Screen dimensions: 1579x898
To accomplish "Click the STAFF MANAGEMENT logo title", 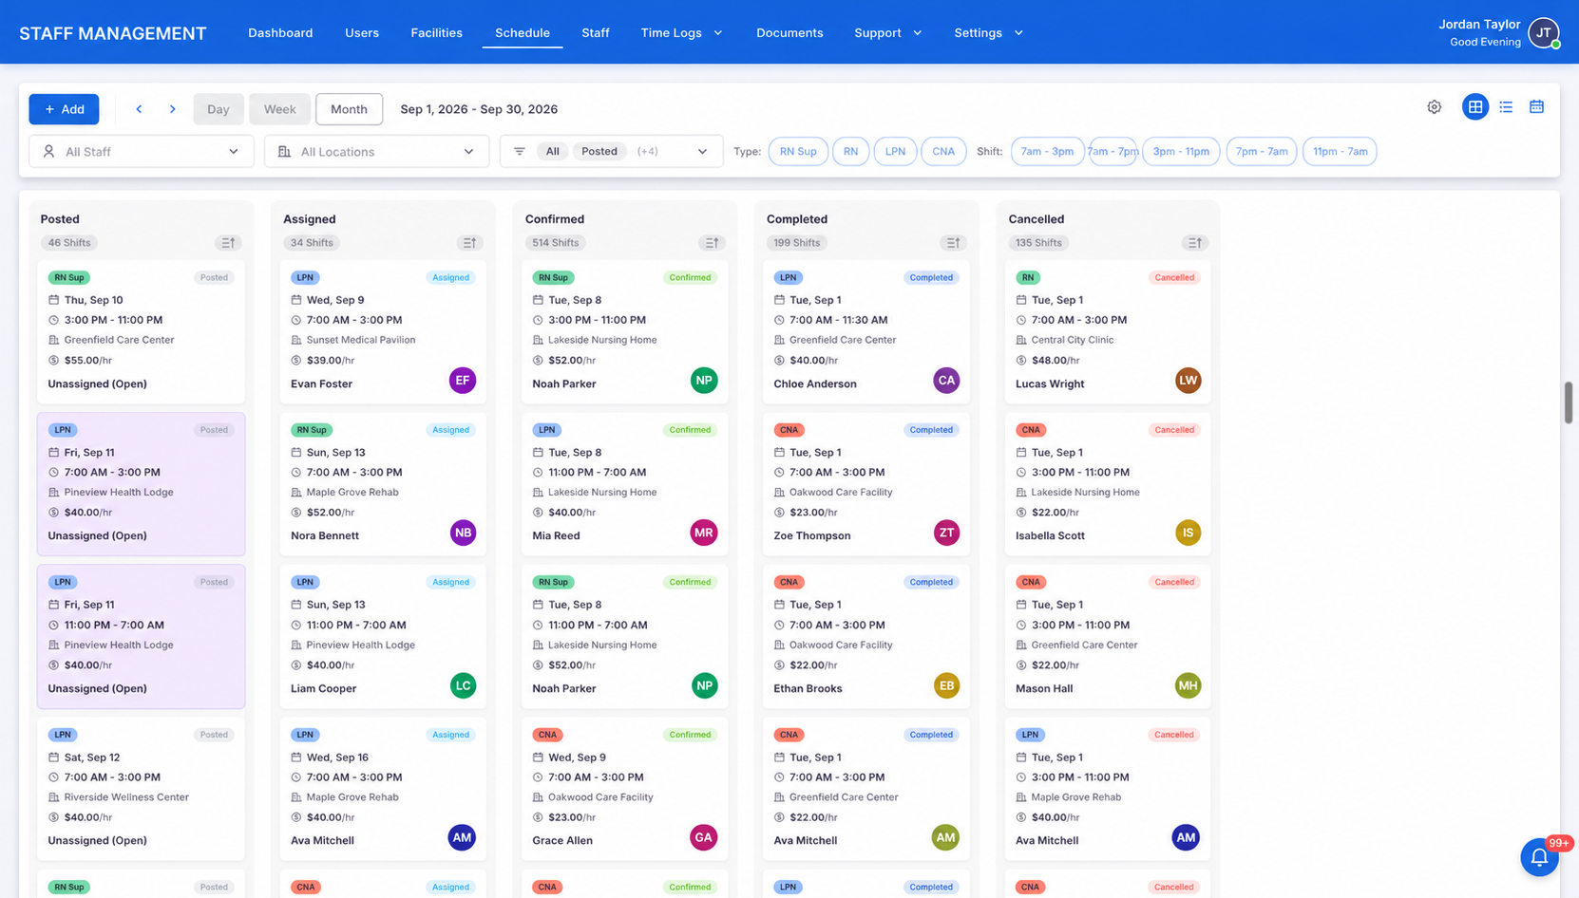I will tap(113, 33).
